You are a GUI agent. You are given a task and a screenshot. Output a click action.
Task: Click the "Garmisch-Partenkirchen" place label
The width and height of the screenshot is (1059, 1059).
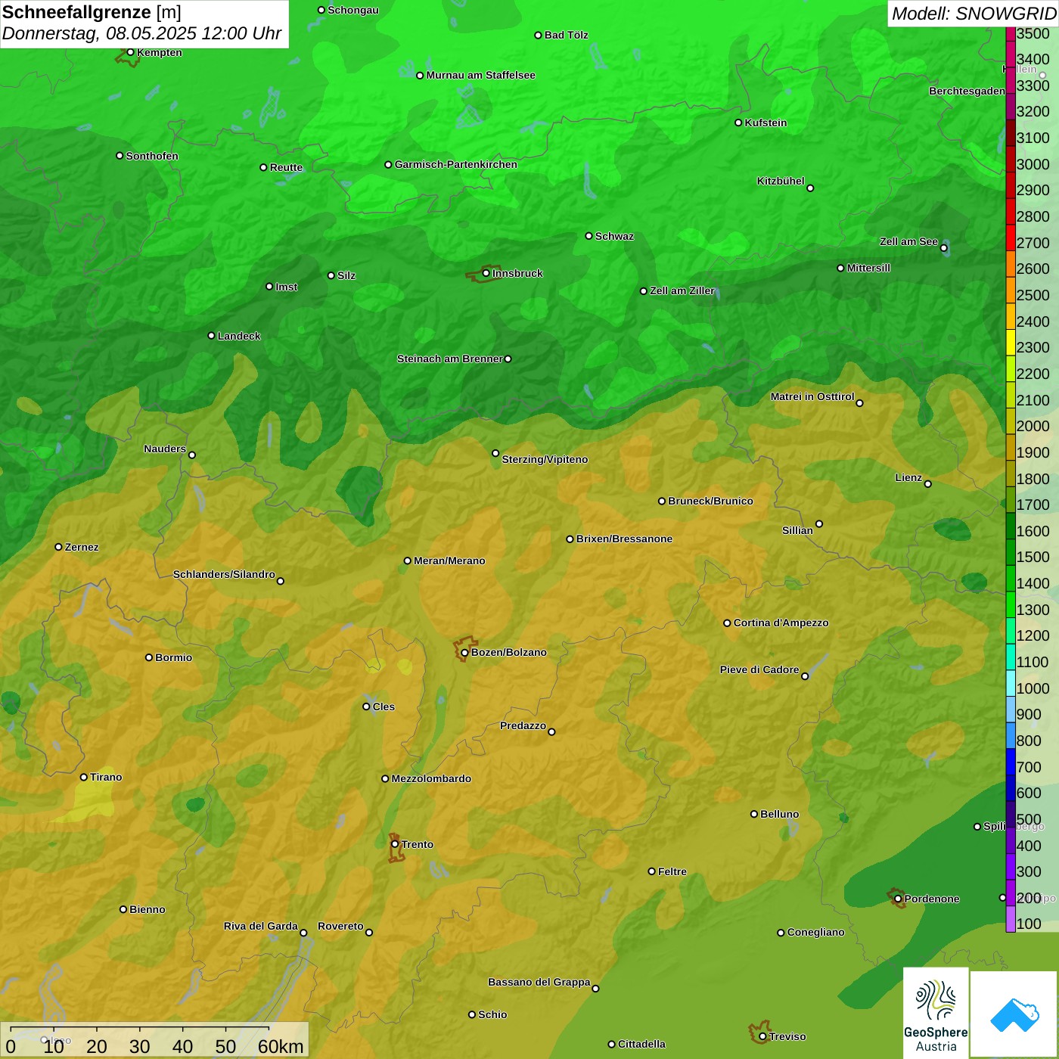(456, 164)
